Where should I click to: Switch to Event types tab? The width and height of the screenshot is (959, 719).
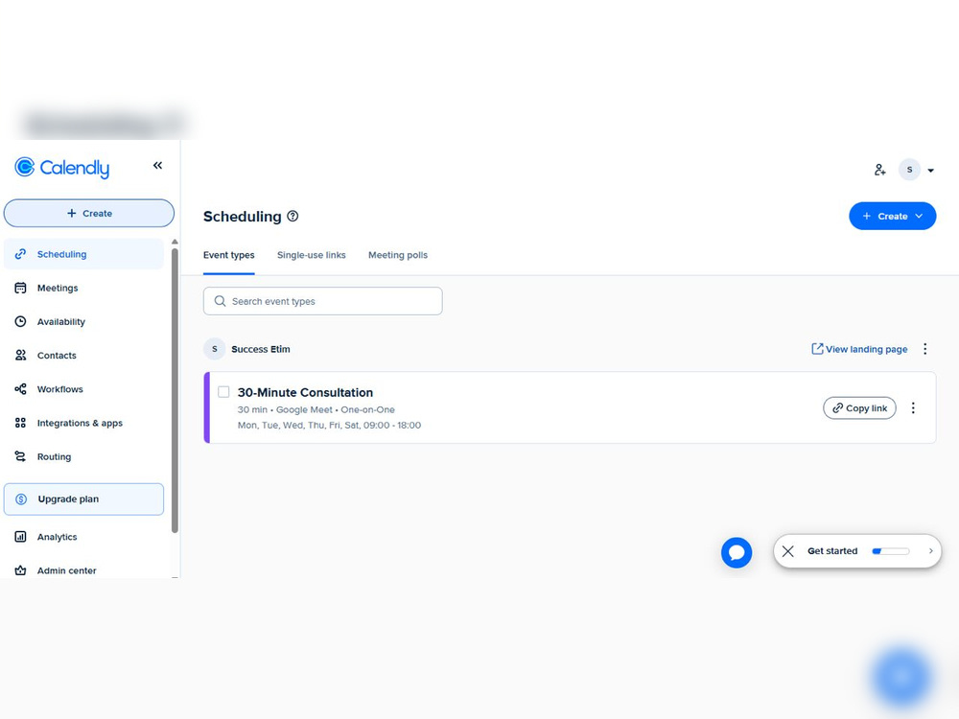pos(229,255)
